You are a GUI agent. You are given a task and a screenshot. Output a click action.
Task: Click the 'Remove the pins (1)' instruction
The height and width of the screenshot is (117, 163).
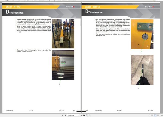coord(33,51)
